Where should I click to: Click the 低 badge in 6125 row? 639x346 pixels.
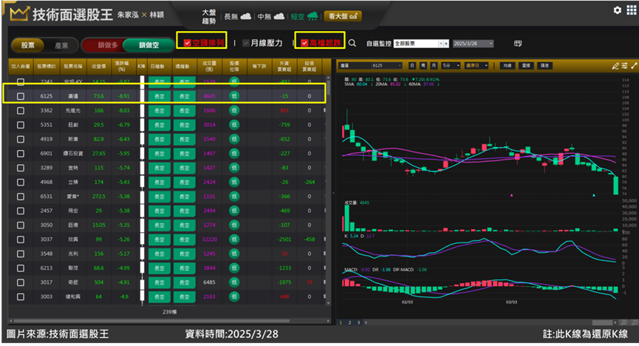point(234,96)
